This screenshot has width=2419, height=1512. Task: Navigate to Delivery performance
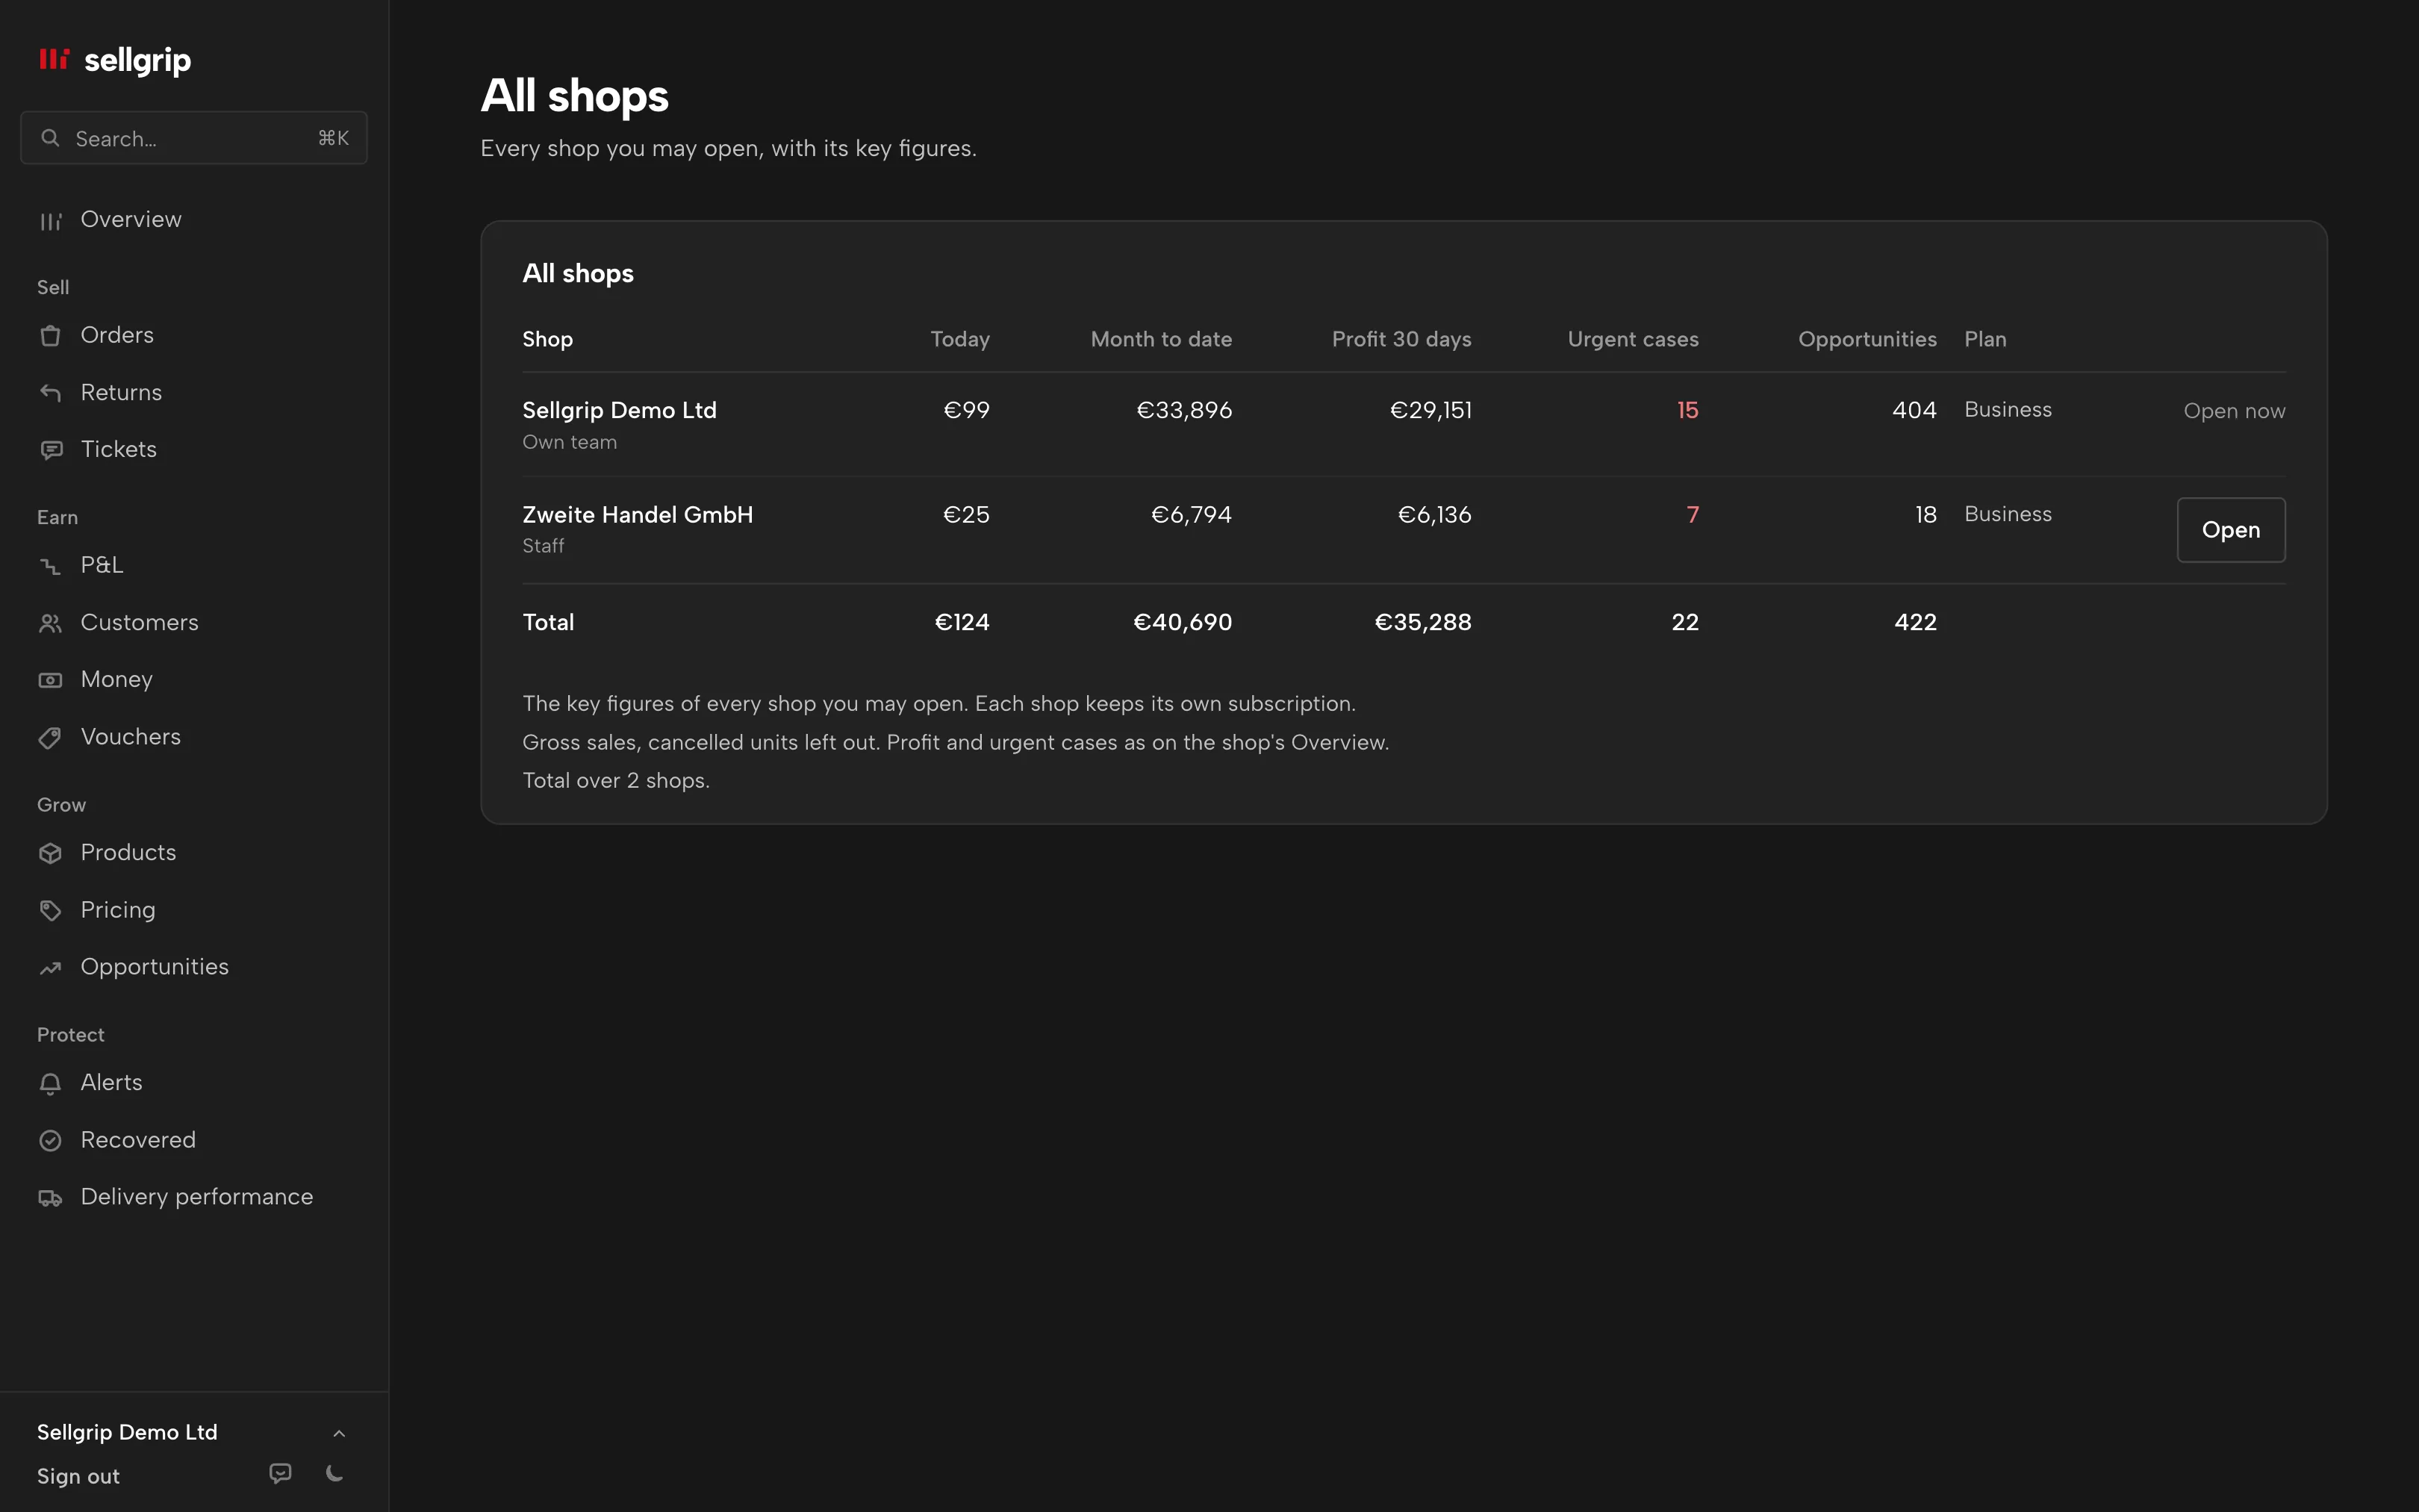coord(193,1196)
